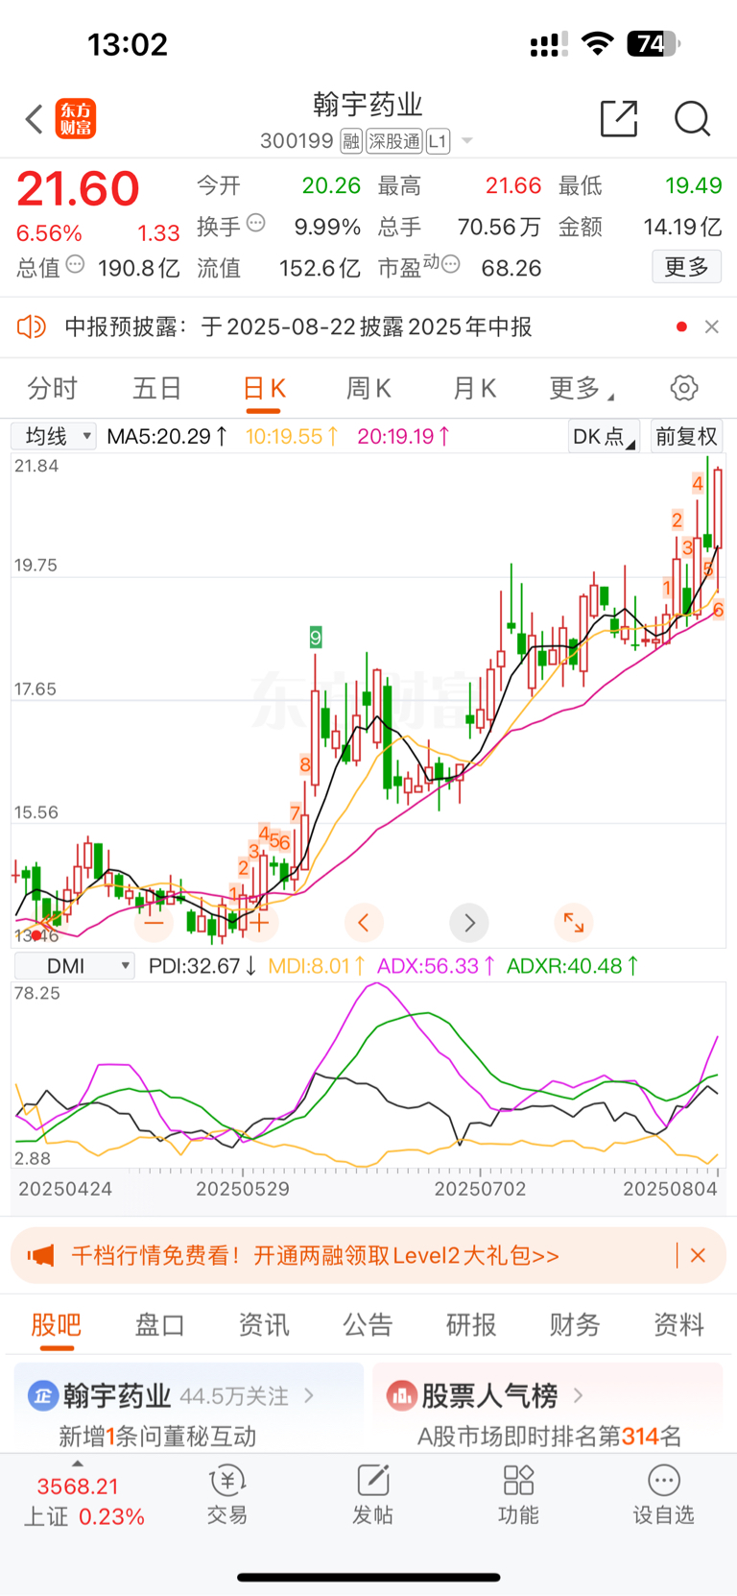Image resolution: width=737 pixels, height=1596 pixels.
Task: Open the 资讯 tab
Action: pos(264,1325)
